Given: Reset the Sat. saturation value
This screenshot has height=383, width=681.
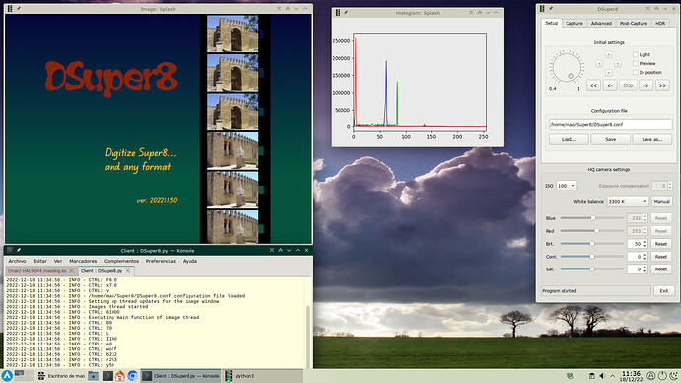Looking at the screenshot, I should 661,269.
